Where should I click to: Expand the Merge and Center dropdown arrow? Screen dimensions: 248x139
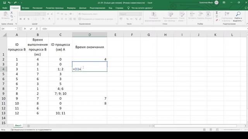pyautogui.click(x=115, y=19)
